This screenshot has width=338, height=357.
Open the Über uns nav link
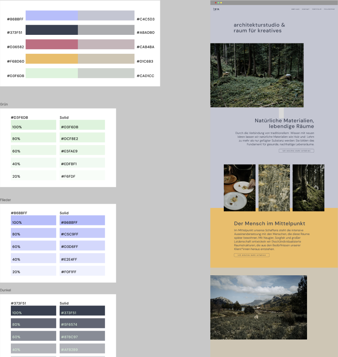[x=295, y=9]
